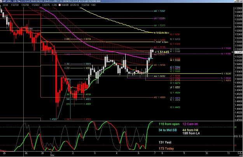Click the '173 Today' orange label
Viewport: 243px width, 157px height.
(x=166, y=148)
